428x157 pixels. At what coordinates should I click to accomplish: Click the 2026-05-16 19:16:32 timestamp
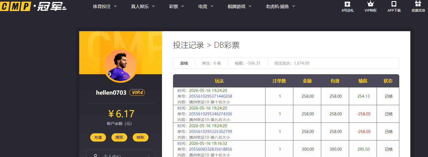pyautogui.click(x=208, y=143)
